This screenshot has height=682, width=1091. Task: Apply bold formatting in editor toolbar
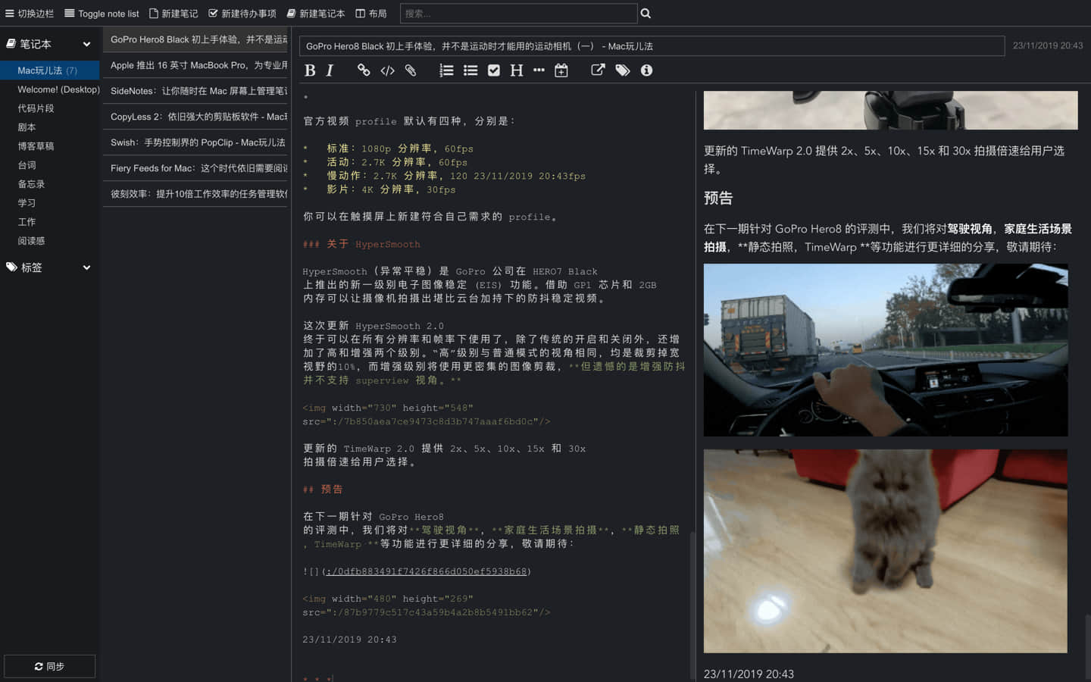[310, 70]
